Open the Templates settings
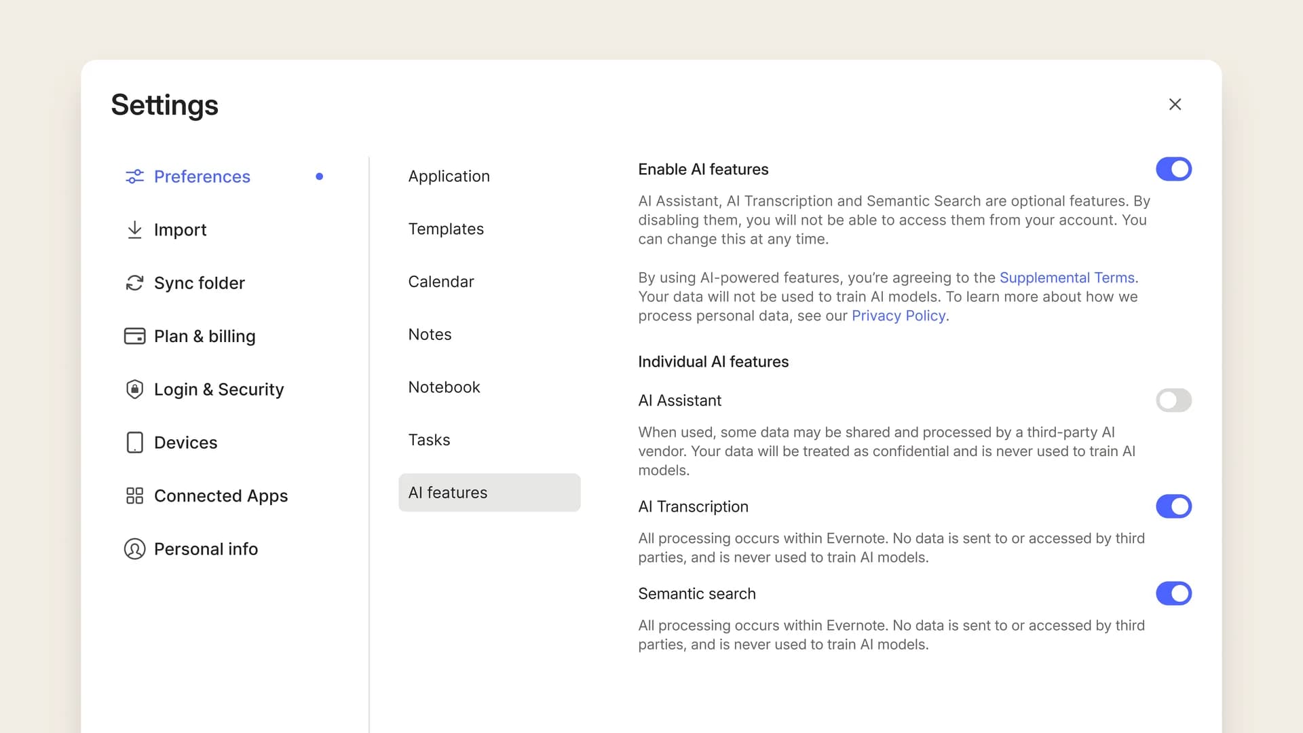The image size is (1303, 733). coord(446,229)
